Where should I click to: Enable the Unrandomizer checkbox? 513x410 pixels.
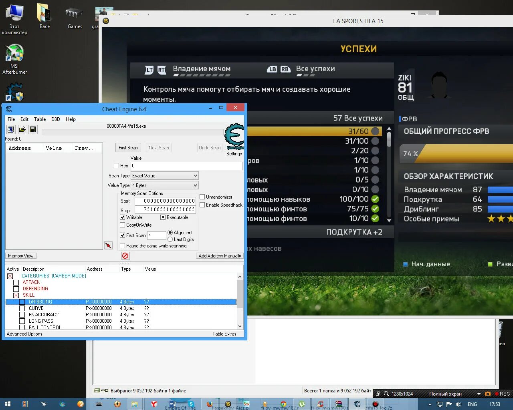(x=202, y=197)
